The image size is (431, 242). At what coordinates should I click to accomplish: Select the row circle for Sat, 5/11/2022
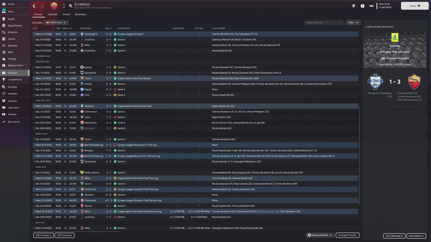pyautogui.click(x=34, y=39)
